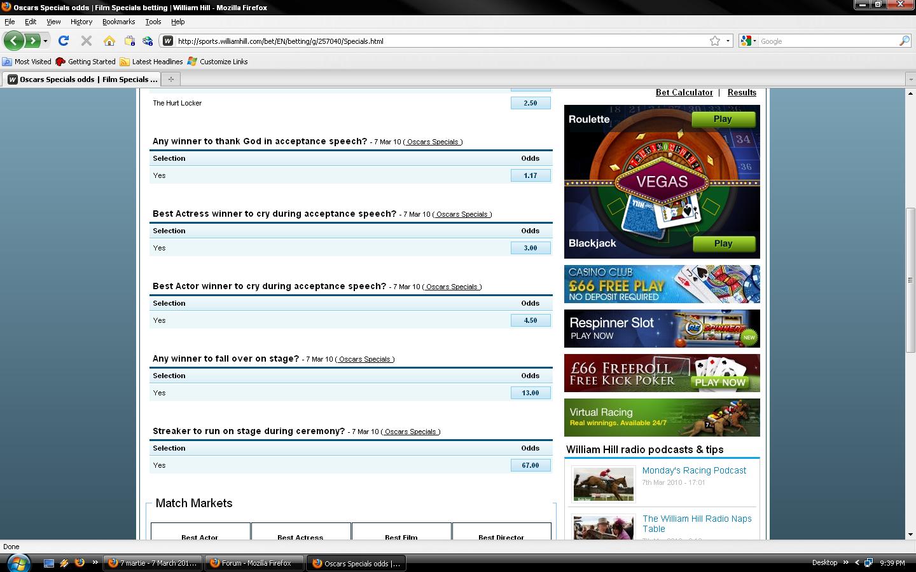Open the back/forward history dropdown arrow
The height and width of the screenshot is (572, 916).
pos(45,41)
